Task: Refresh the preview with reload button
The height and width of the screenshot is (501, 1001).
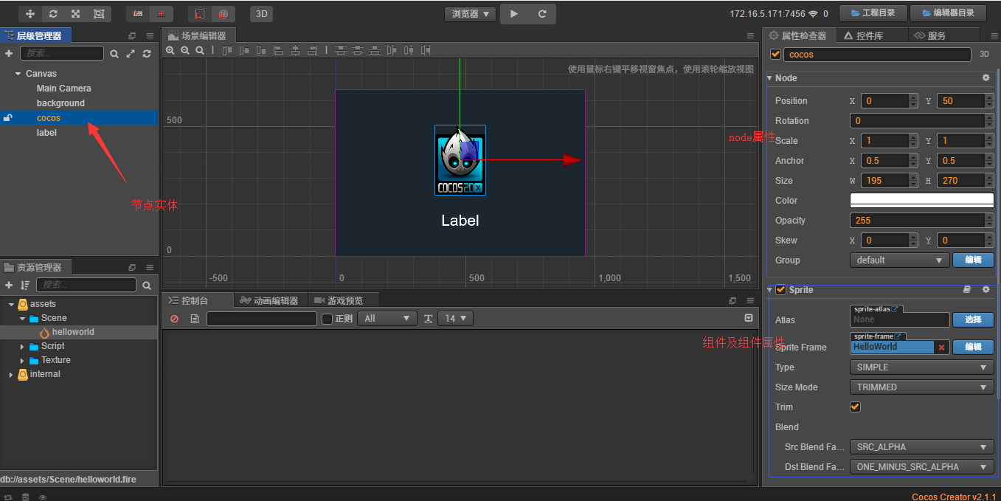Action: click(x=542, y=13)
